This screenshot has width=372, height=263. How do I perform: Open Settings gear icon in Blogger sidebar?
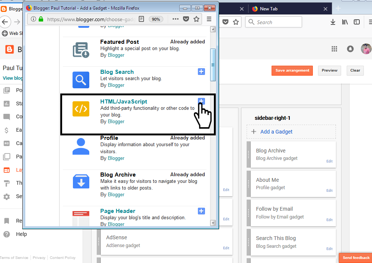point(7,197)
